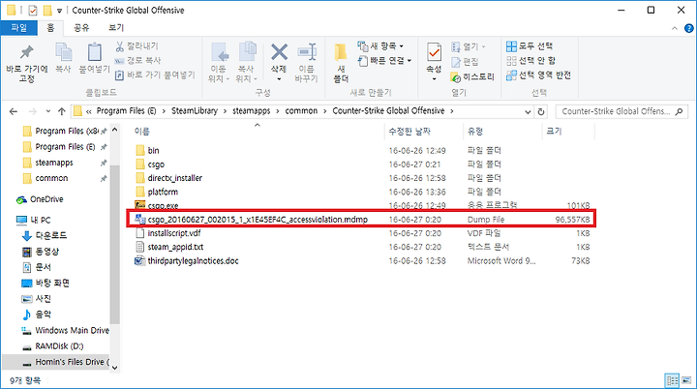This screenshot has width=697, height=389.
Task: Click the History (히스토리) icon
Action: 456,77
